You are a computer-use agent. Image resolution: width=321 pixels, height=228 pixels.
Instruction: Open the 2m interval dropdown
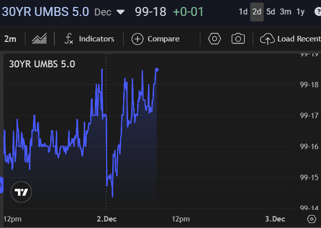click(10, 39)
